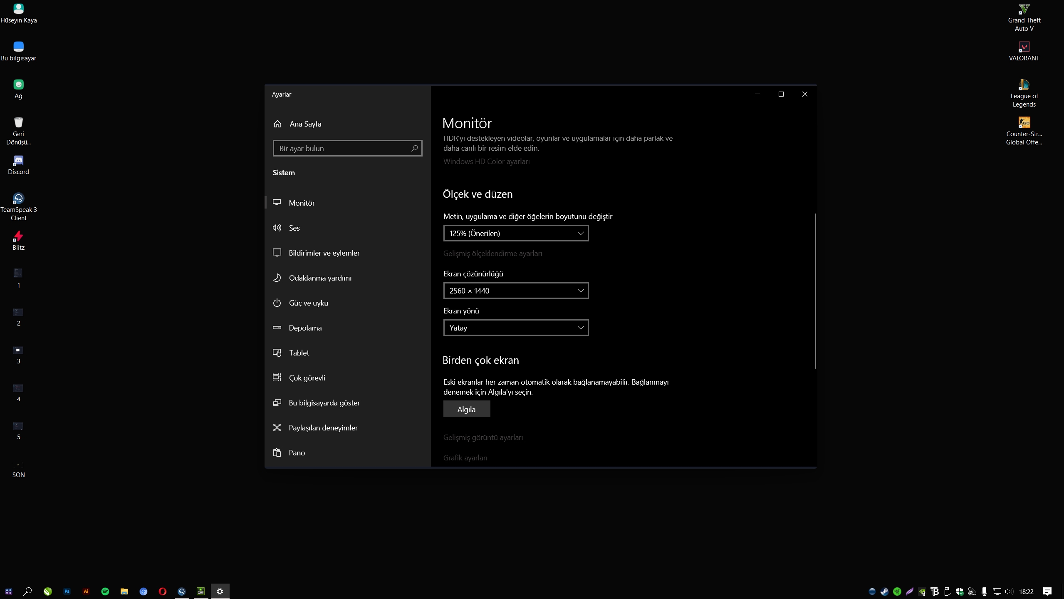Click into the Bir ayar bulun search field

(x=341, y=148)
